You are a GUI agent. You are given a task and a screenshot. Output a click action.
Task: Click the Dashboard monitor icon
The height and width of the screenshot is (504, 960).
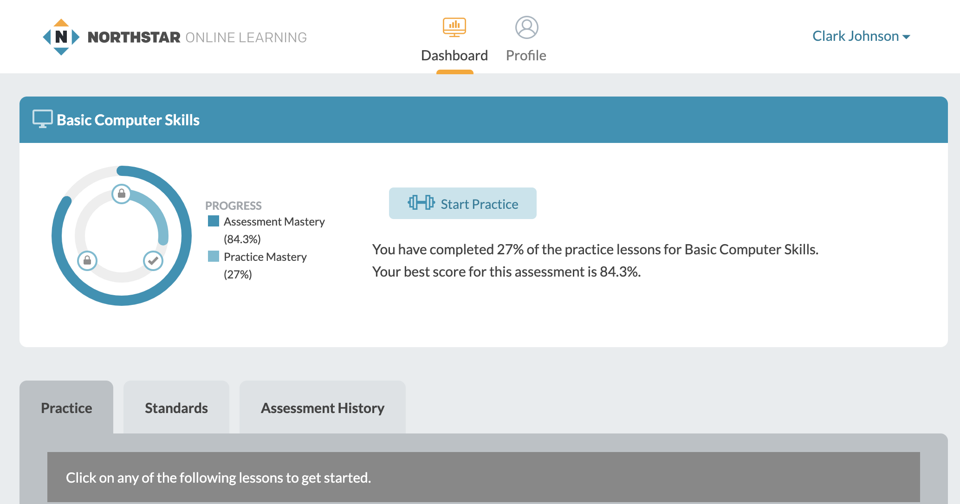[x=454, y=27]
